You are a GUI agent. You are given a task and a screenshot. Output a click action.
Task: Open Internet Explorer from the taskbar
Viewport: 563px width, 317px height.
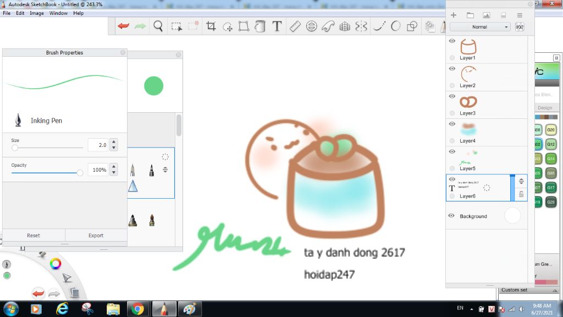[x=62, y=309]
